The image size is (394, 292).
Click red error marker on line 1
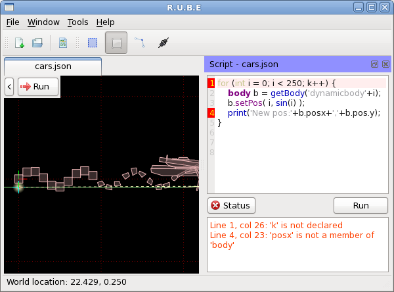tap(211, 83)
